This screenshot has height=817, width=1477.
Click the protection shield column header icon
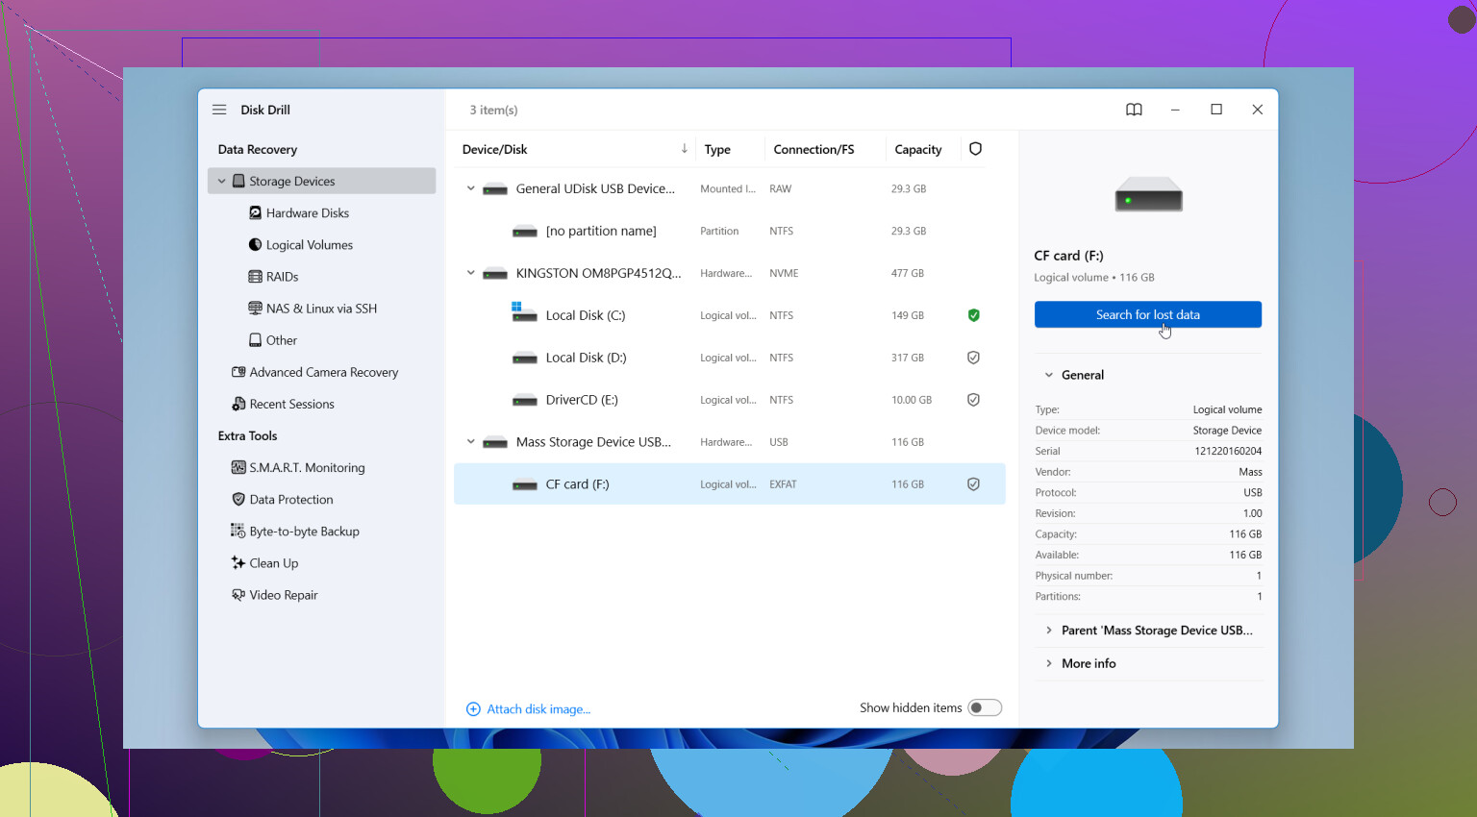click(975, 149)
